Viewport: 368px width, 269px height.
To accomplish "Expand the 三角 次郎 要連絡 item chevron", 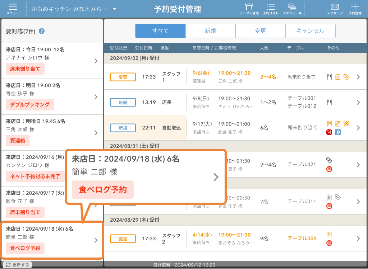I will [96, 133].
